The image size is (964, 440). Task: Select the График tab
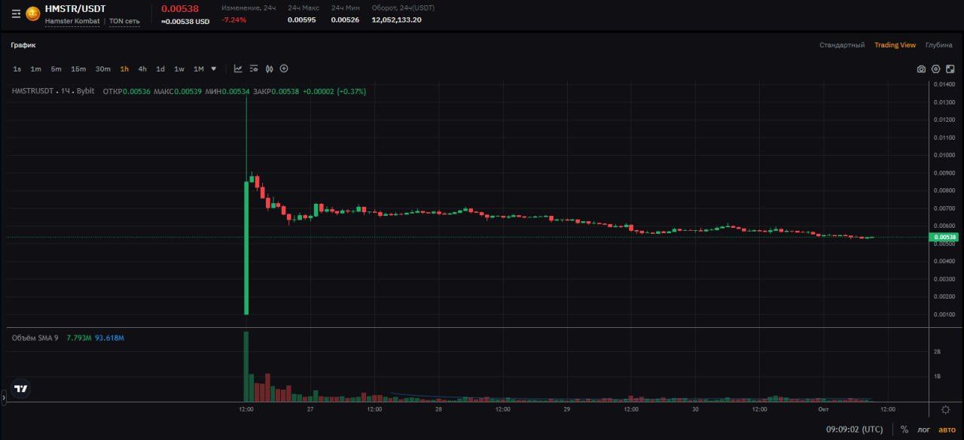point(23,45)
